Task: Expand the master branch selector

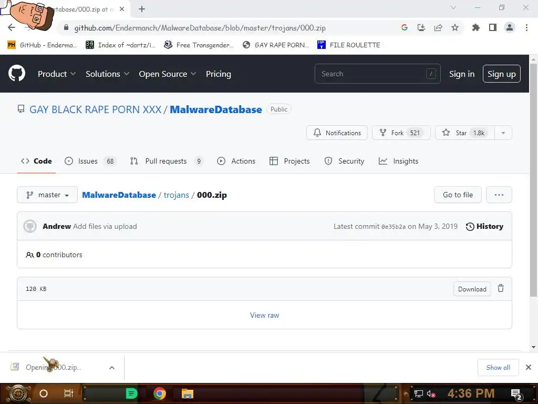Action: pos(47,195)
